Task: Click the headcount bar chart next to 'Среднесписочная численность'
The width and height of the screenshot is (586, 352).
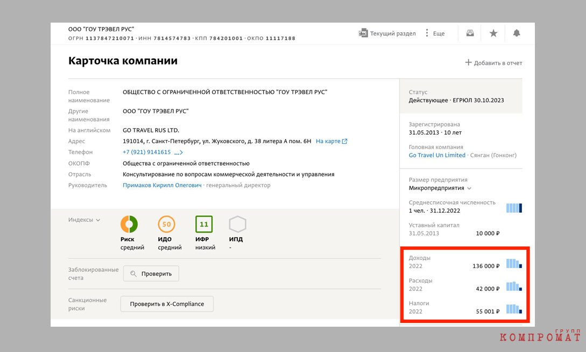Action: point(514,208)
